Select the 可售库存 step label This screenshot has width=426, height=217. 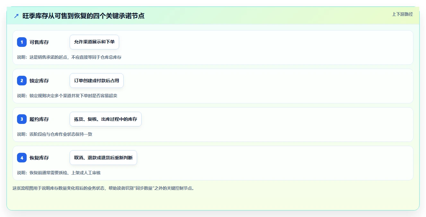pos(39,42)
